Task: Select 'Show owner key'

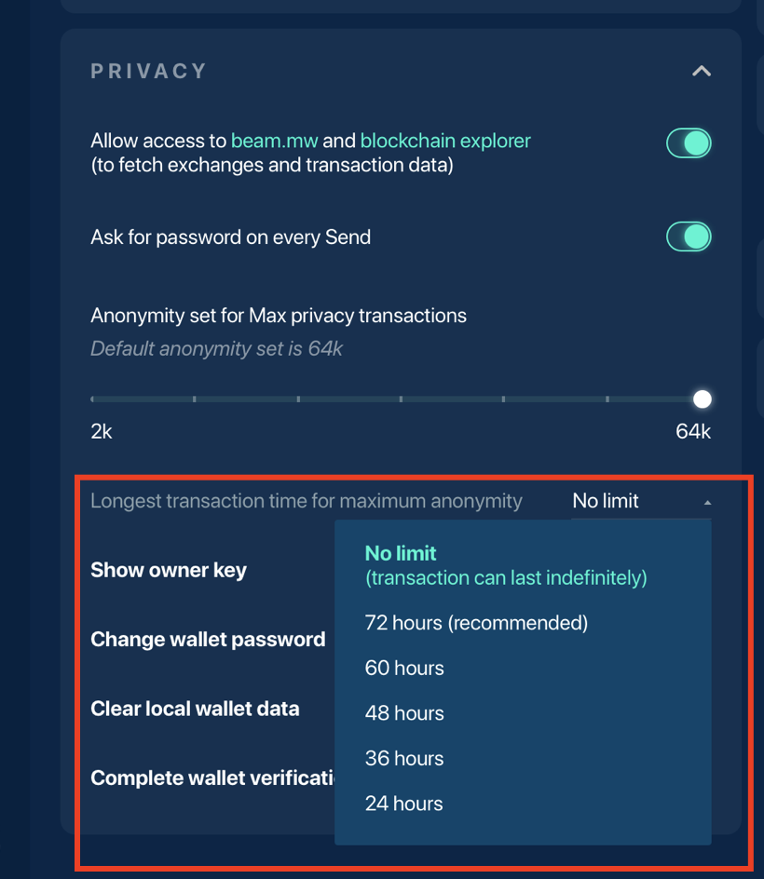Action: [168, 570]
